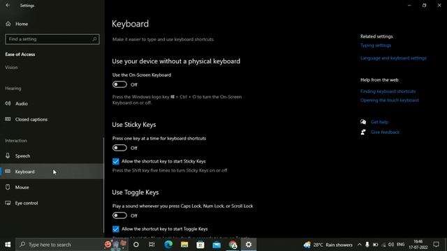This screenshot has height=251, width=447.
Task: Open File Explorer from taskbar
Action: (x=184, y=245)
